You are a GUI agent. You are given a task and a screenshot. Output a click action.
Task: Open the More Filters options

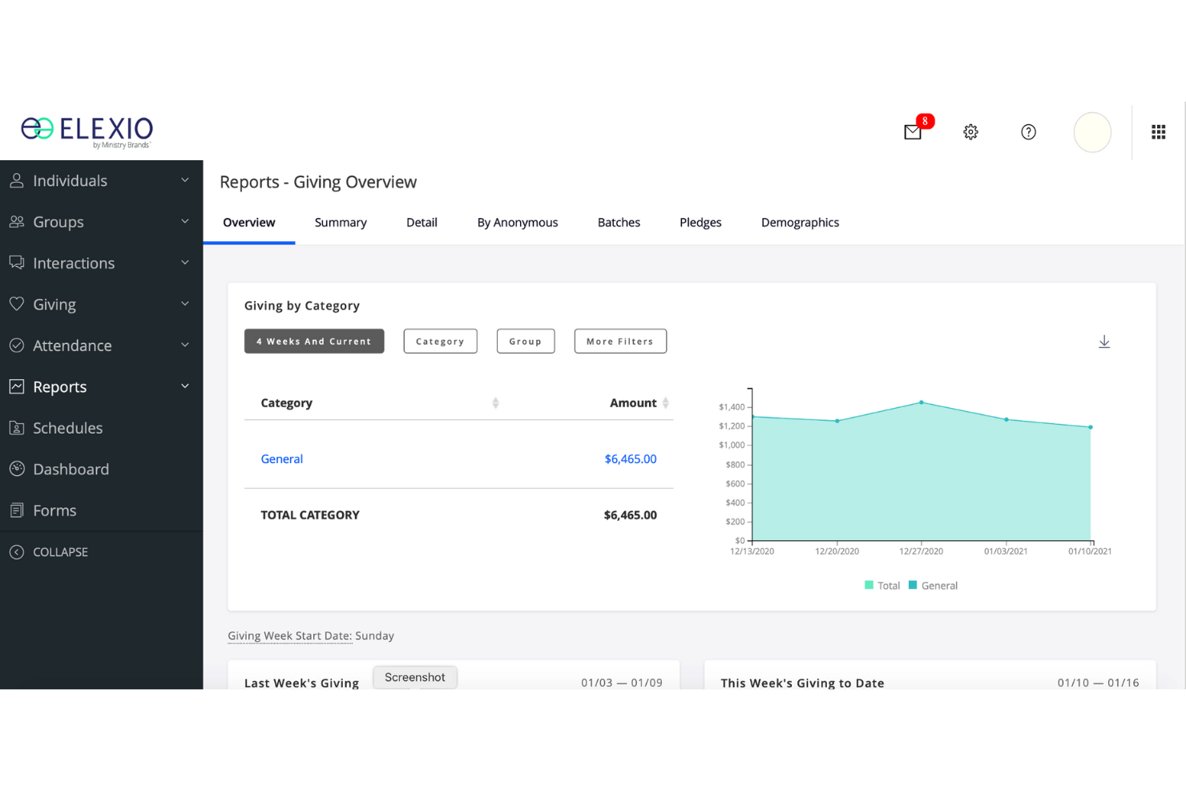(620, 341)
